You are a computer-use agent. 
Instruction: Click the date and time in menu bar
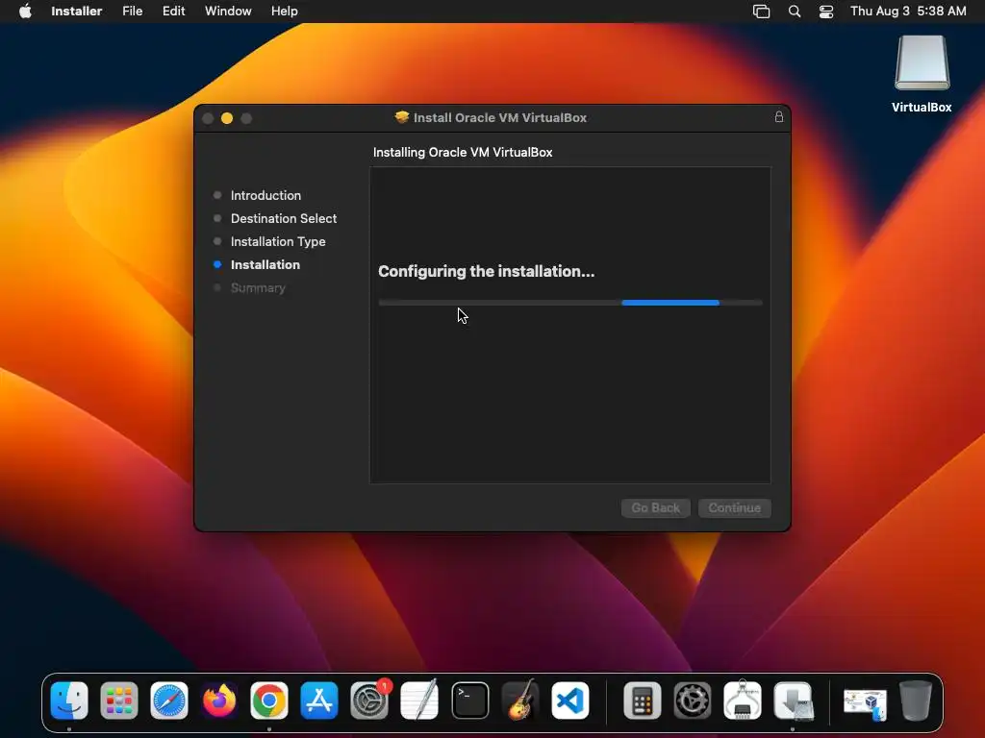click(x=908, y=12)
